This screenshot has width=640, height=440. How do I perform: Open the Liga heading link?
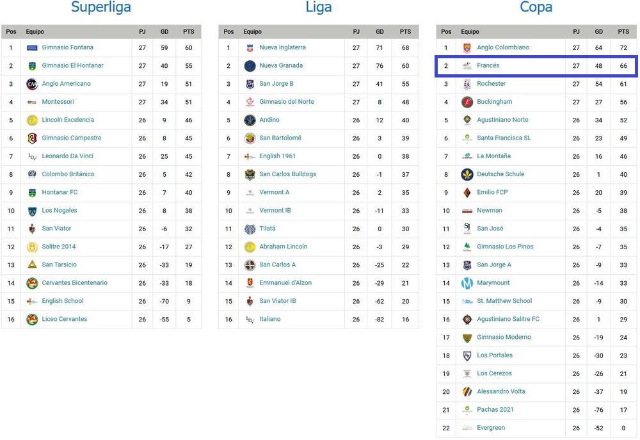(x=318, y=8)
